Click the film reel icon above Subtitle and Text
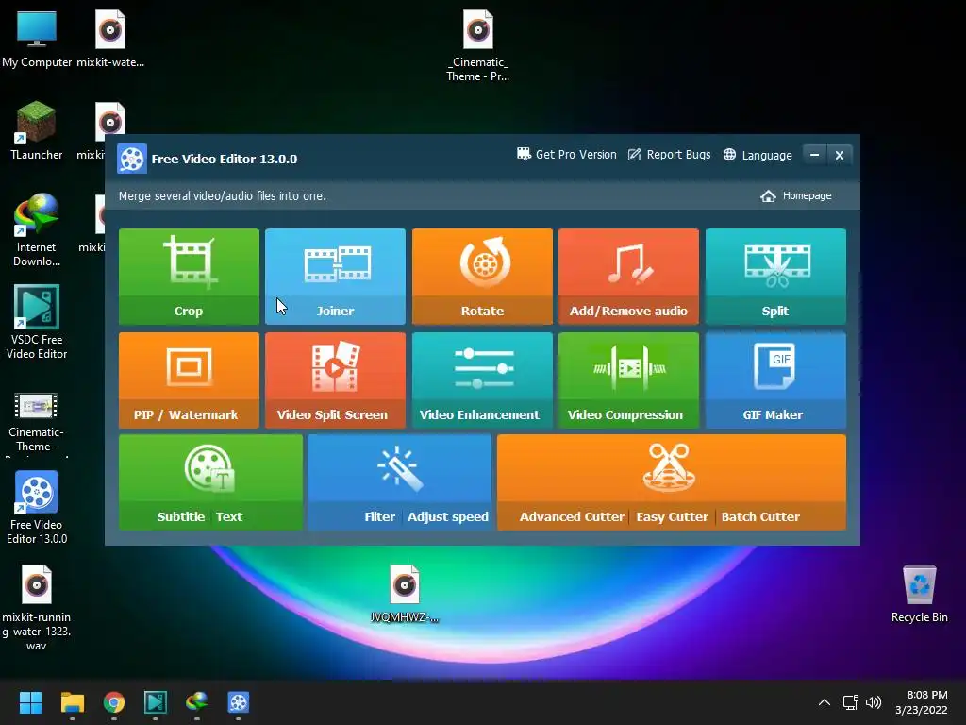The height and width of the screenshot is (725, 966). (x=209, y=468)
